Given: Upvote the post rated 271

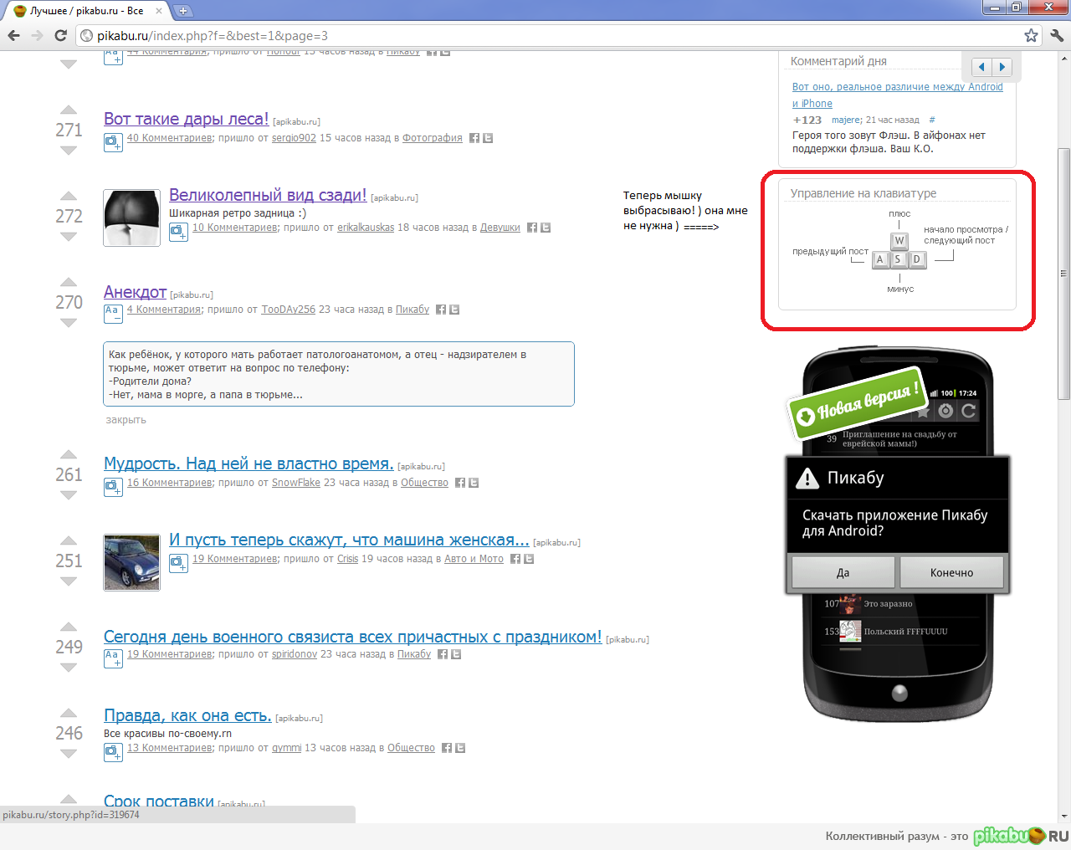Looking at the screenshot, I should 69,110.
